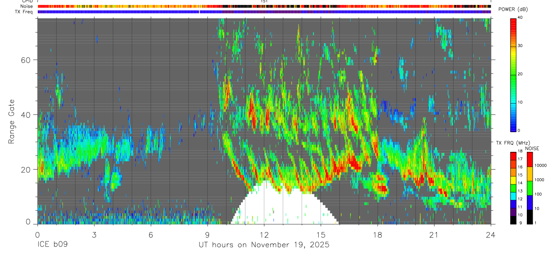Click the TX Freq row label

pos(24,12)
